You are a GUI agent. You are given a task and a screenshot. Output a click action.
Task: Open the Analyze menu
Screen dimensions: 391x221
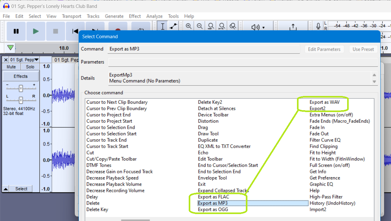click(x=155, y=16)
